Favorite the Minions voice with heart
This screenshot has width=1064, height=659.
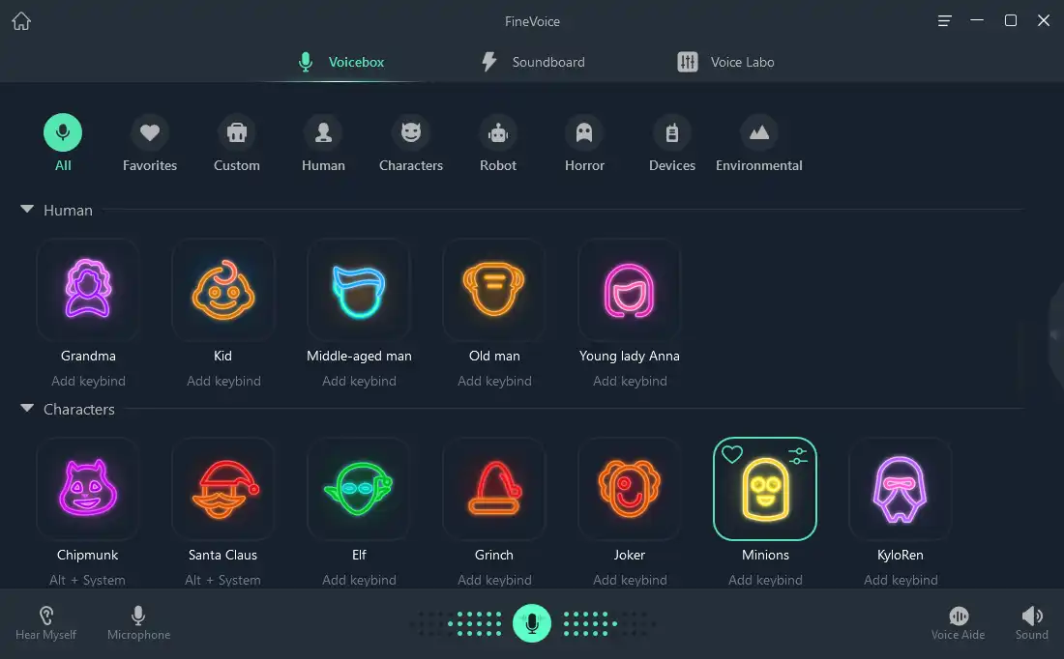[x=732, y=454]
